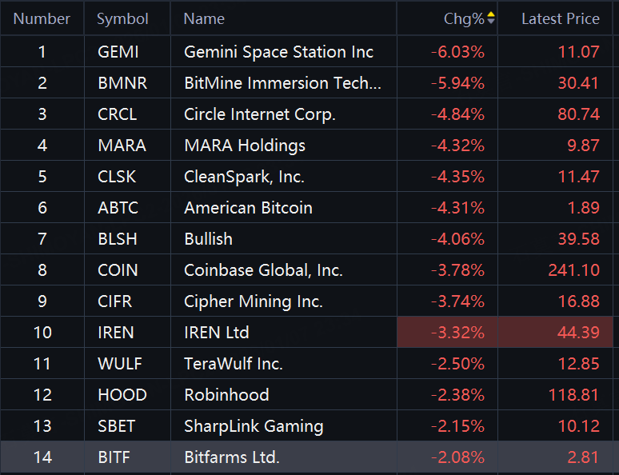Open the ABTC ticker symbol
This screenshot has width=619, height=475.
(x=118, y=208)
